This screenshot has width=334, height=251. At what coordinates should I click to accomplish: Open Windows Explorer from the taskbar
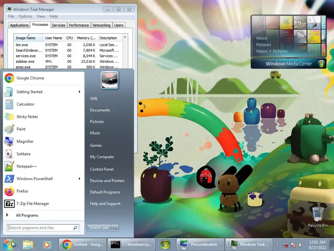click(28, 244)
